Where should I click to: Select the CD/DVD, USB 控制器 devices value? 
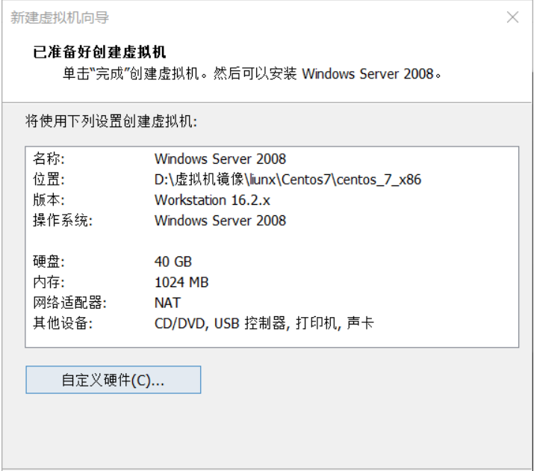click(264, 323)
